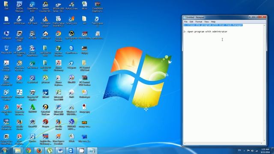This screenshot has height=154, width=274.
Task: Select the Presto! PageManager shortcut
Action: click(x=33, y=51)
